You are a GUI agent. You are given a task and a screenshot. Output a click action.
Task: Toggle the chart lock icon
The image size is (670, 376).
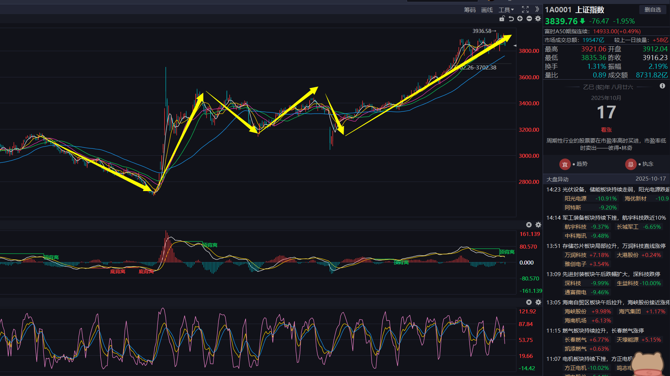502,18
